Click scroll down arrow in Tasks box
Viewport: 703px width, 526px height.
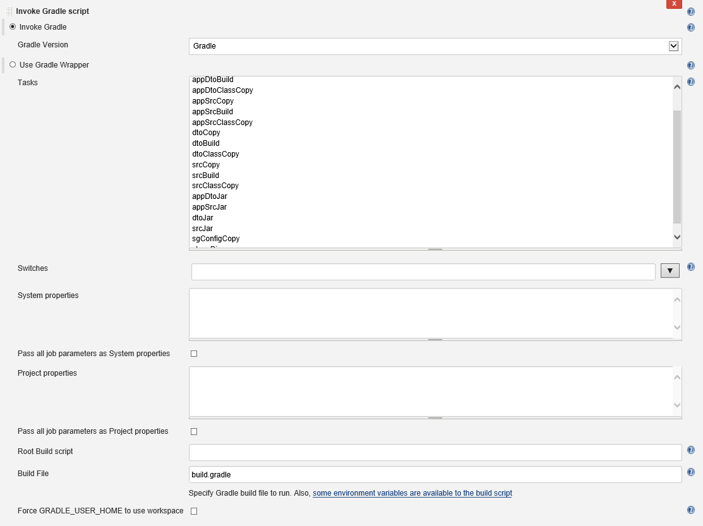click(x=677, y=237)
